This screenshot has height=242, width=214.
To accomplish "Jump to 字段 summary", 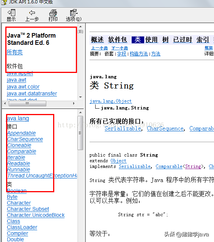I will [122, 54].
